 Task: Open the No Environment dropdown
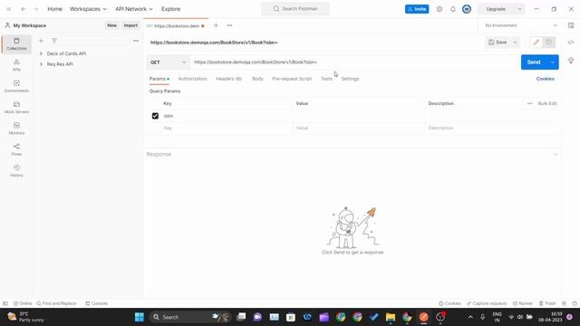[x=521, y=25]
